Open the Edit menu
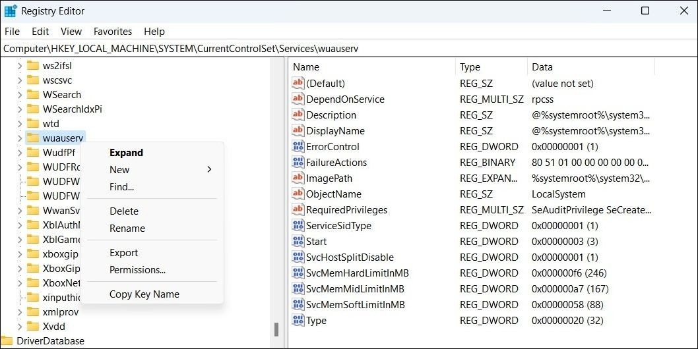Screen dimensions: 698x349 click(x=40, y=32)
